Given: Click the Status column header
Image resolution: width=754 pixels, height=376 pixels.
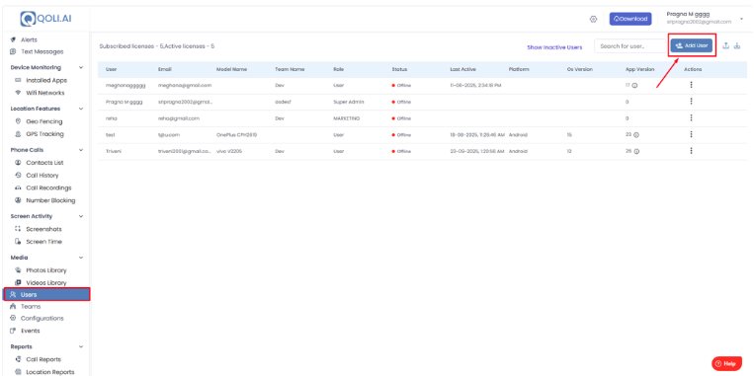Looking at the screenshot, I should pyautogui.click(x=399, y=70).
